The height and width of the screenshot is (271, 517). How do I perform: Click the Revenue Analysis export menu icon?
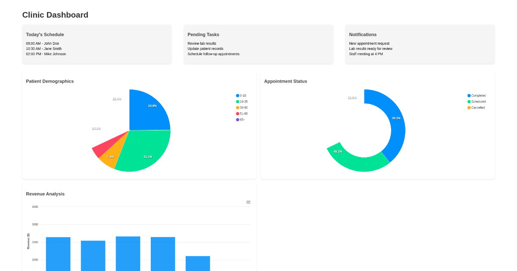tap(248, 202)
